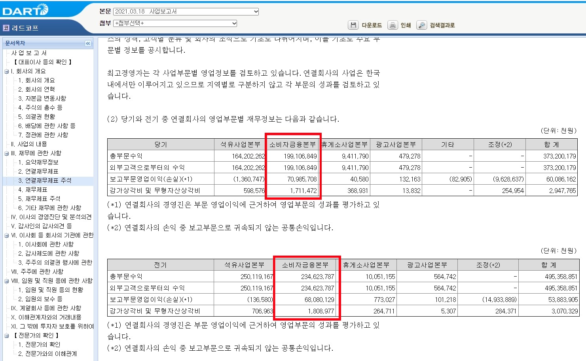Open 1. 요약재무정보 from the sidebar
586x361 pixels.
coord(38,162)
